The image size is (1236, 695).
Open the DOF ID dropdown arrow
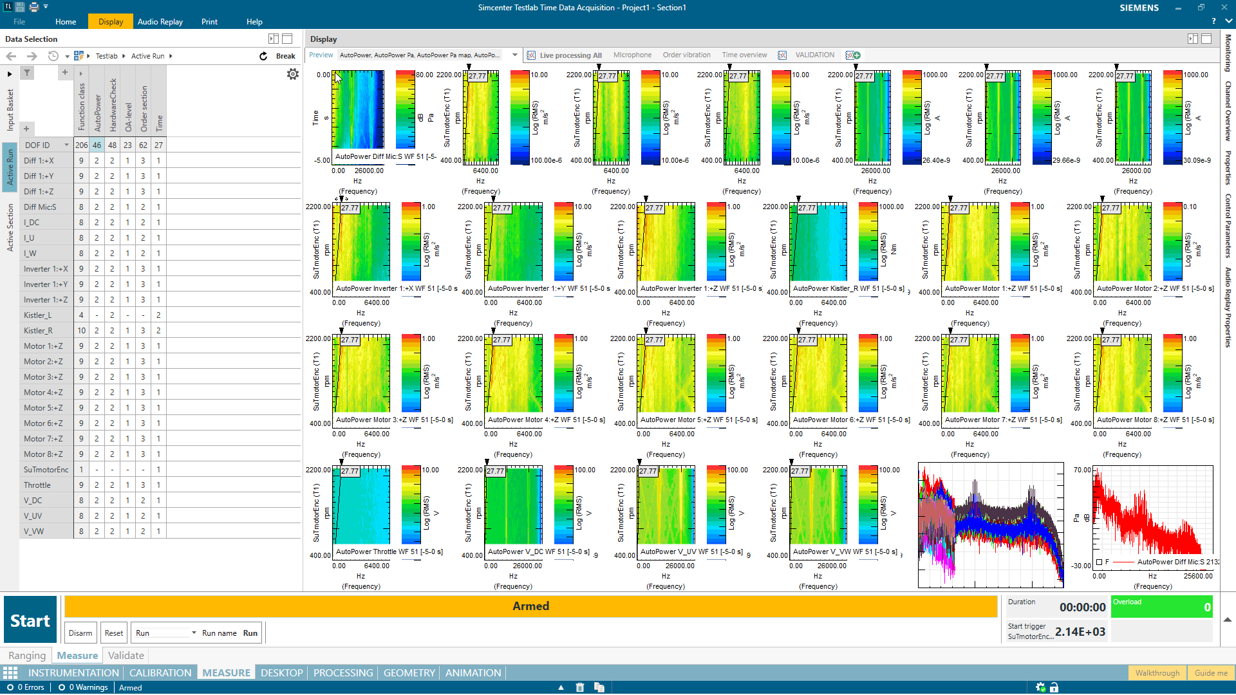pyautogui.click(x=66, y=145)
